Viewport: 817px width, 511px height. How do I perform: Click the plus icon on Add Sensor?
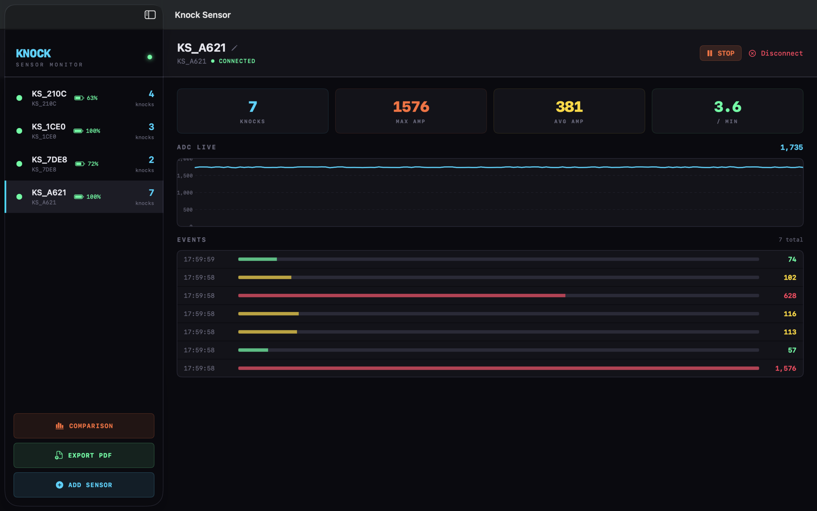point(59,484)
